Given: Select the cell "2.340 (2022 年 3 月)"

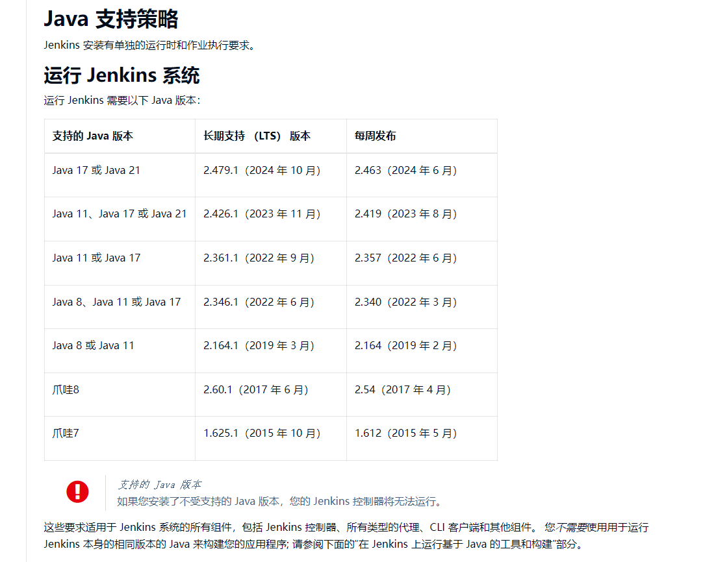Looking at the screenshot, I should pyautogui.click(x=422, y=307).
